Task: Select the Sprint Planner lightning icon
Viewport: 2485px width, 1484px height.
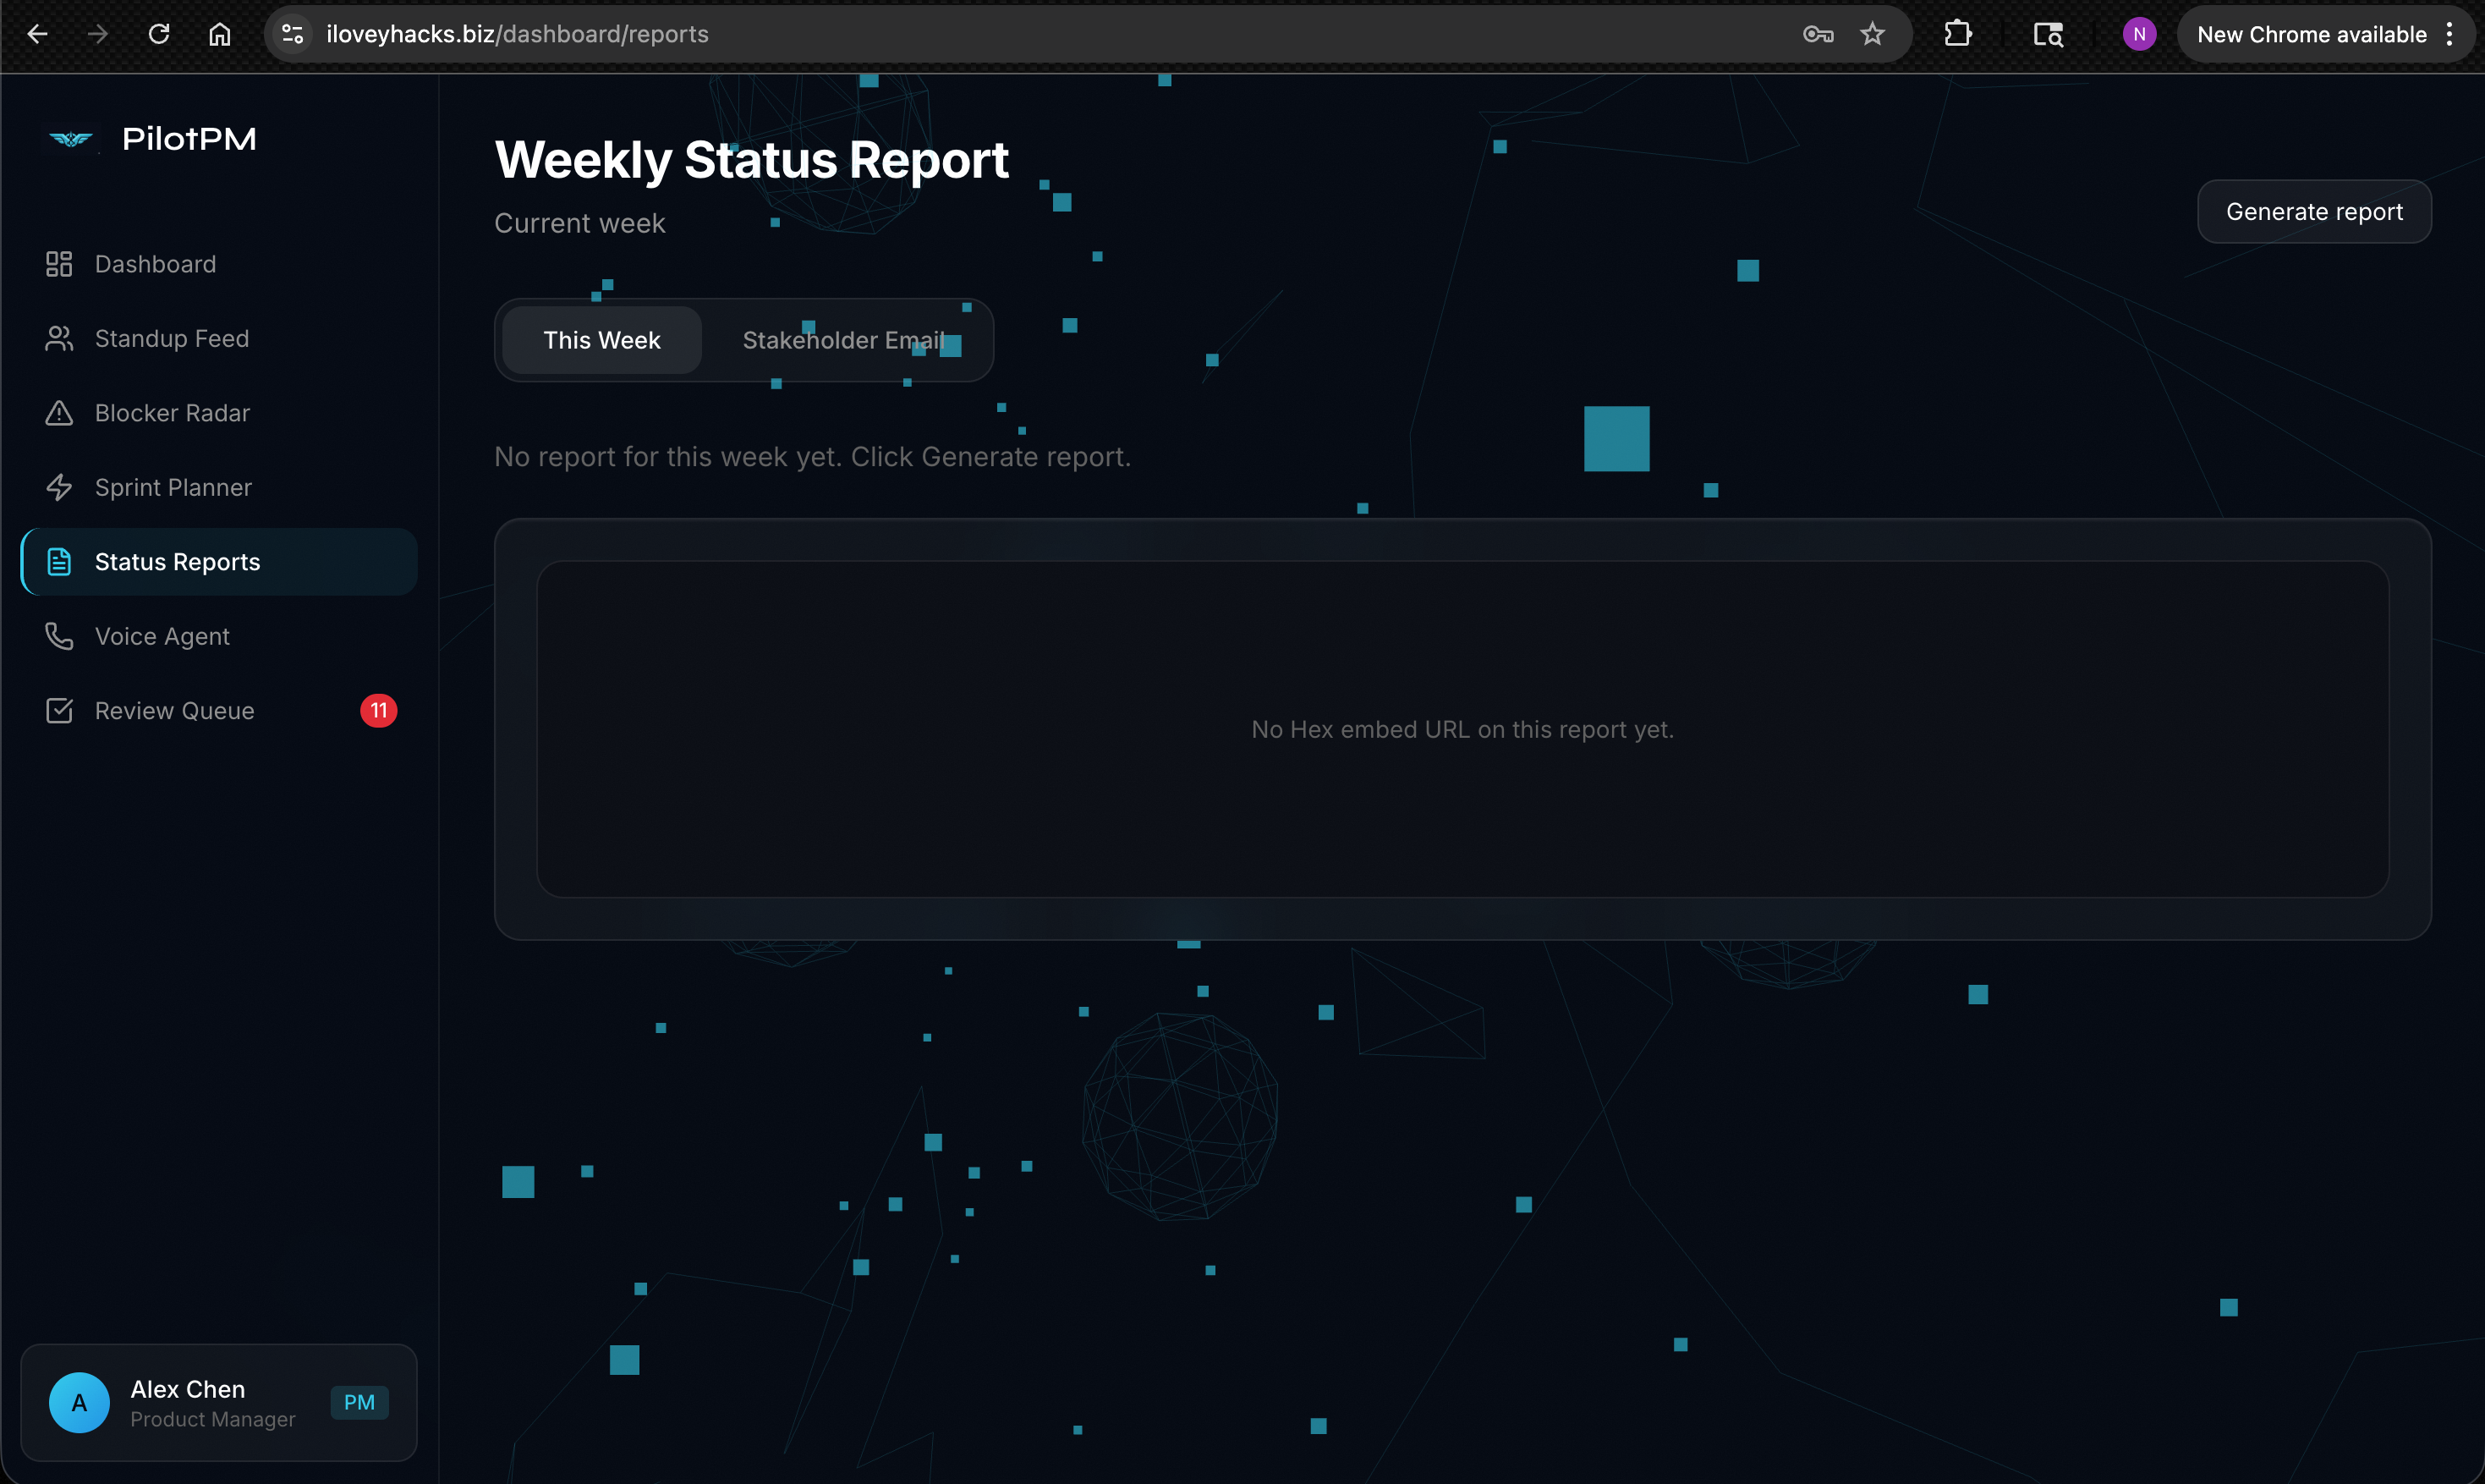Action: click(59, 488)
